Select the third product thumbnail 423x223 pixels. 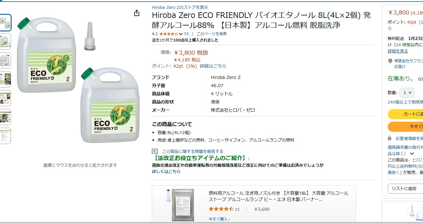pos(5,60)
